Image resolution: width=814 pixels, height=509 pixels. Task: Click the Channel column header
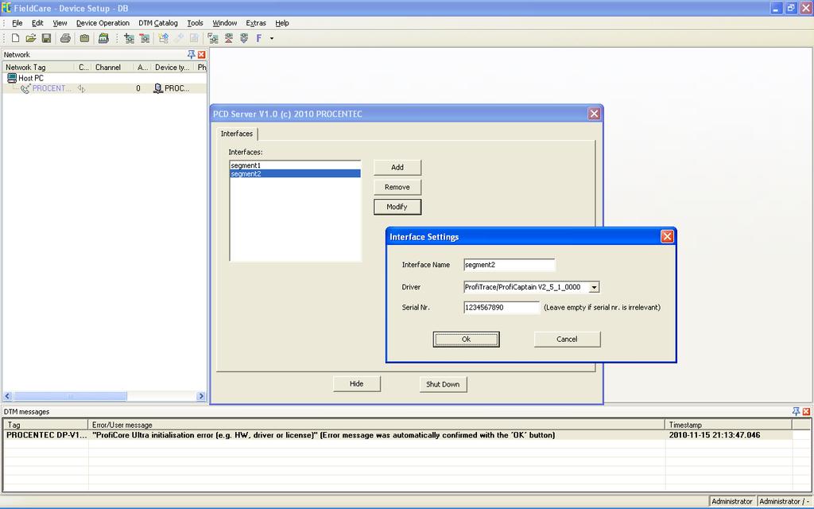(112, 67)
